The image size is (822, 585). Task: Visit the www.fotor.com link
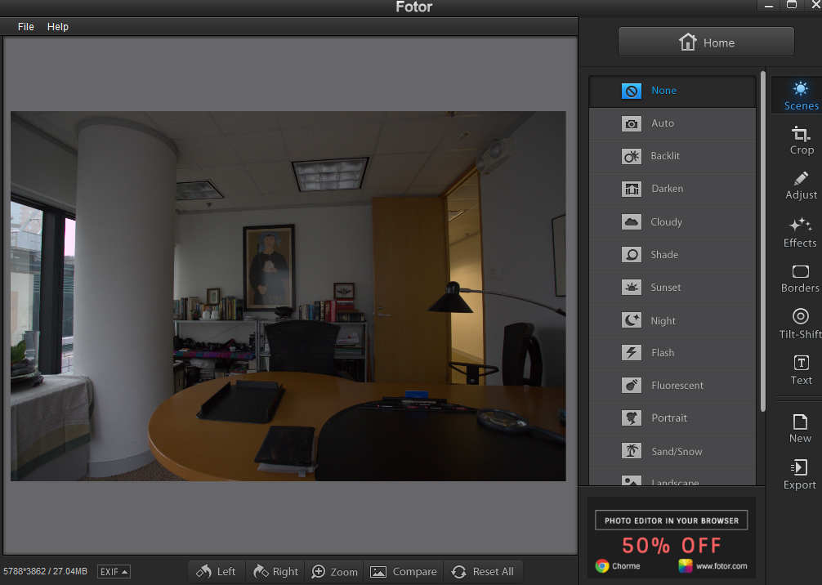point(721,566)
